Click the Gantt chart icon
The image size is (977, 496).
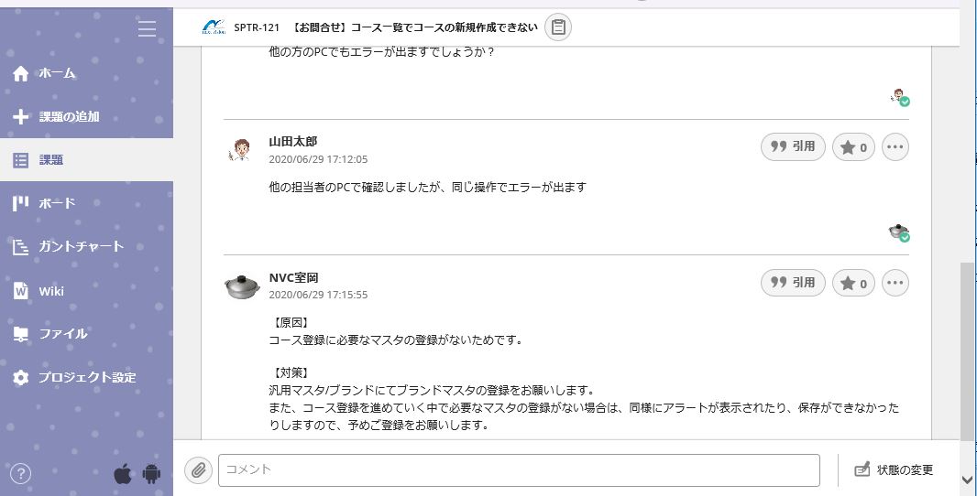[20, 247]
